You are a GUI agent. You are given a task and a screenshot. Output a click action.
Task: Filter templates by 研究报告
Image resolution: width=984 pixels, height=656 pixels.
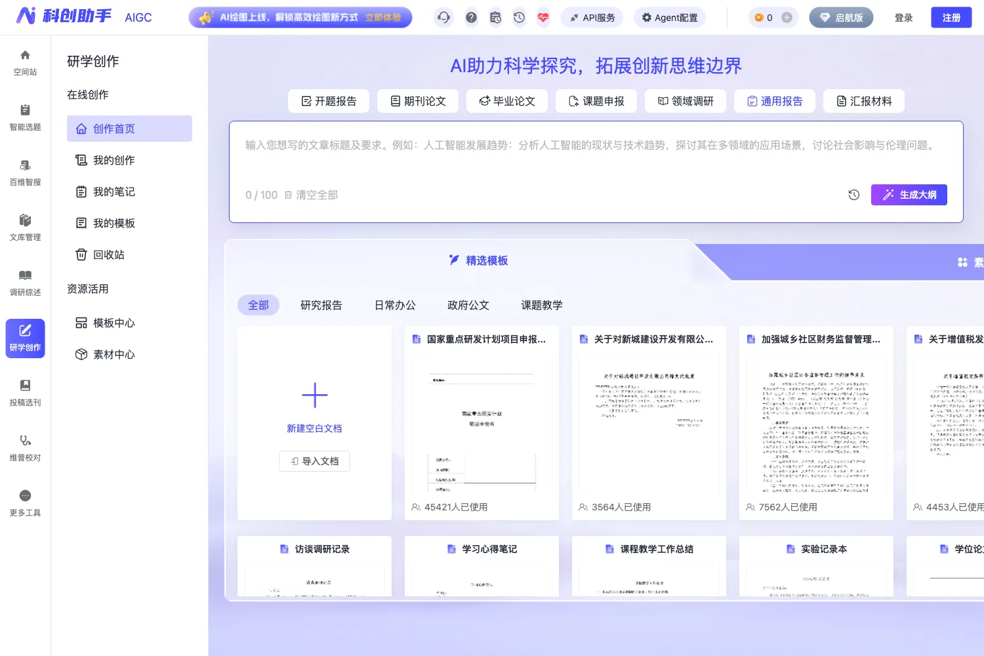[321, 305]
